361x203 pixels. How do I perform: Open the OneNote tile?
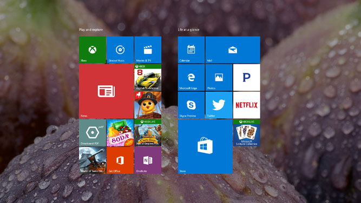(x=148, y=160)
